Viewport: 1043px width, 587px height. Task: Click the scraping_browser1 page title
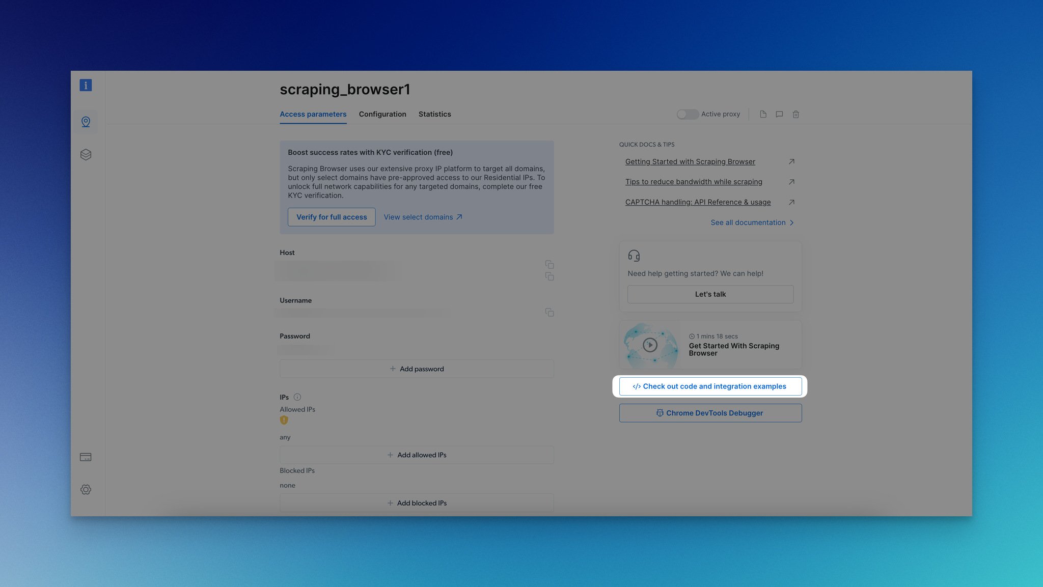click(x=345, y=89)
